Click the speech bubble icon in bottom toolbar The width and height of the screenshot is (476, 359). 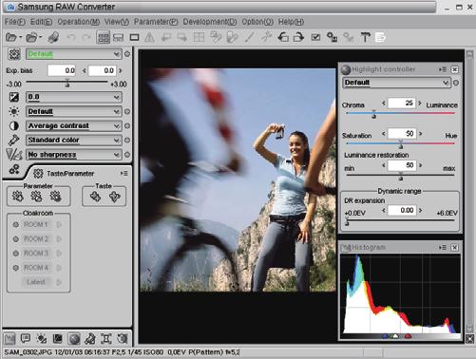pos(26,339)
